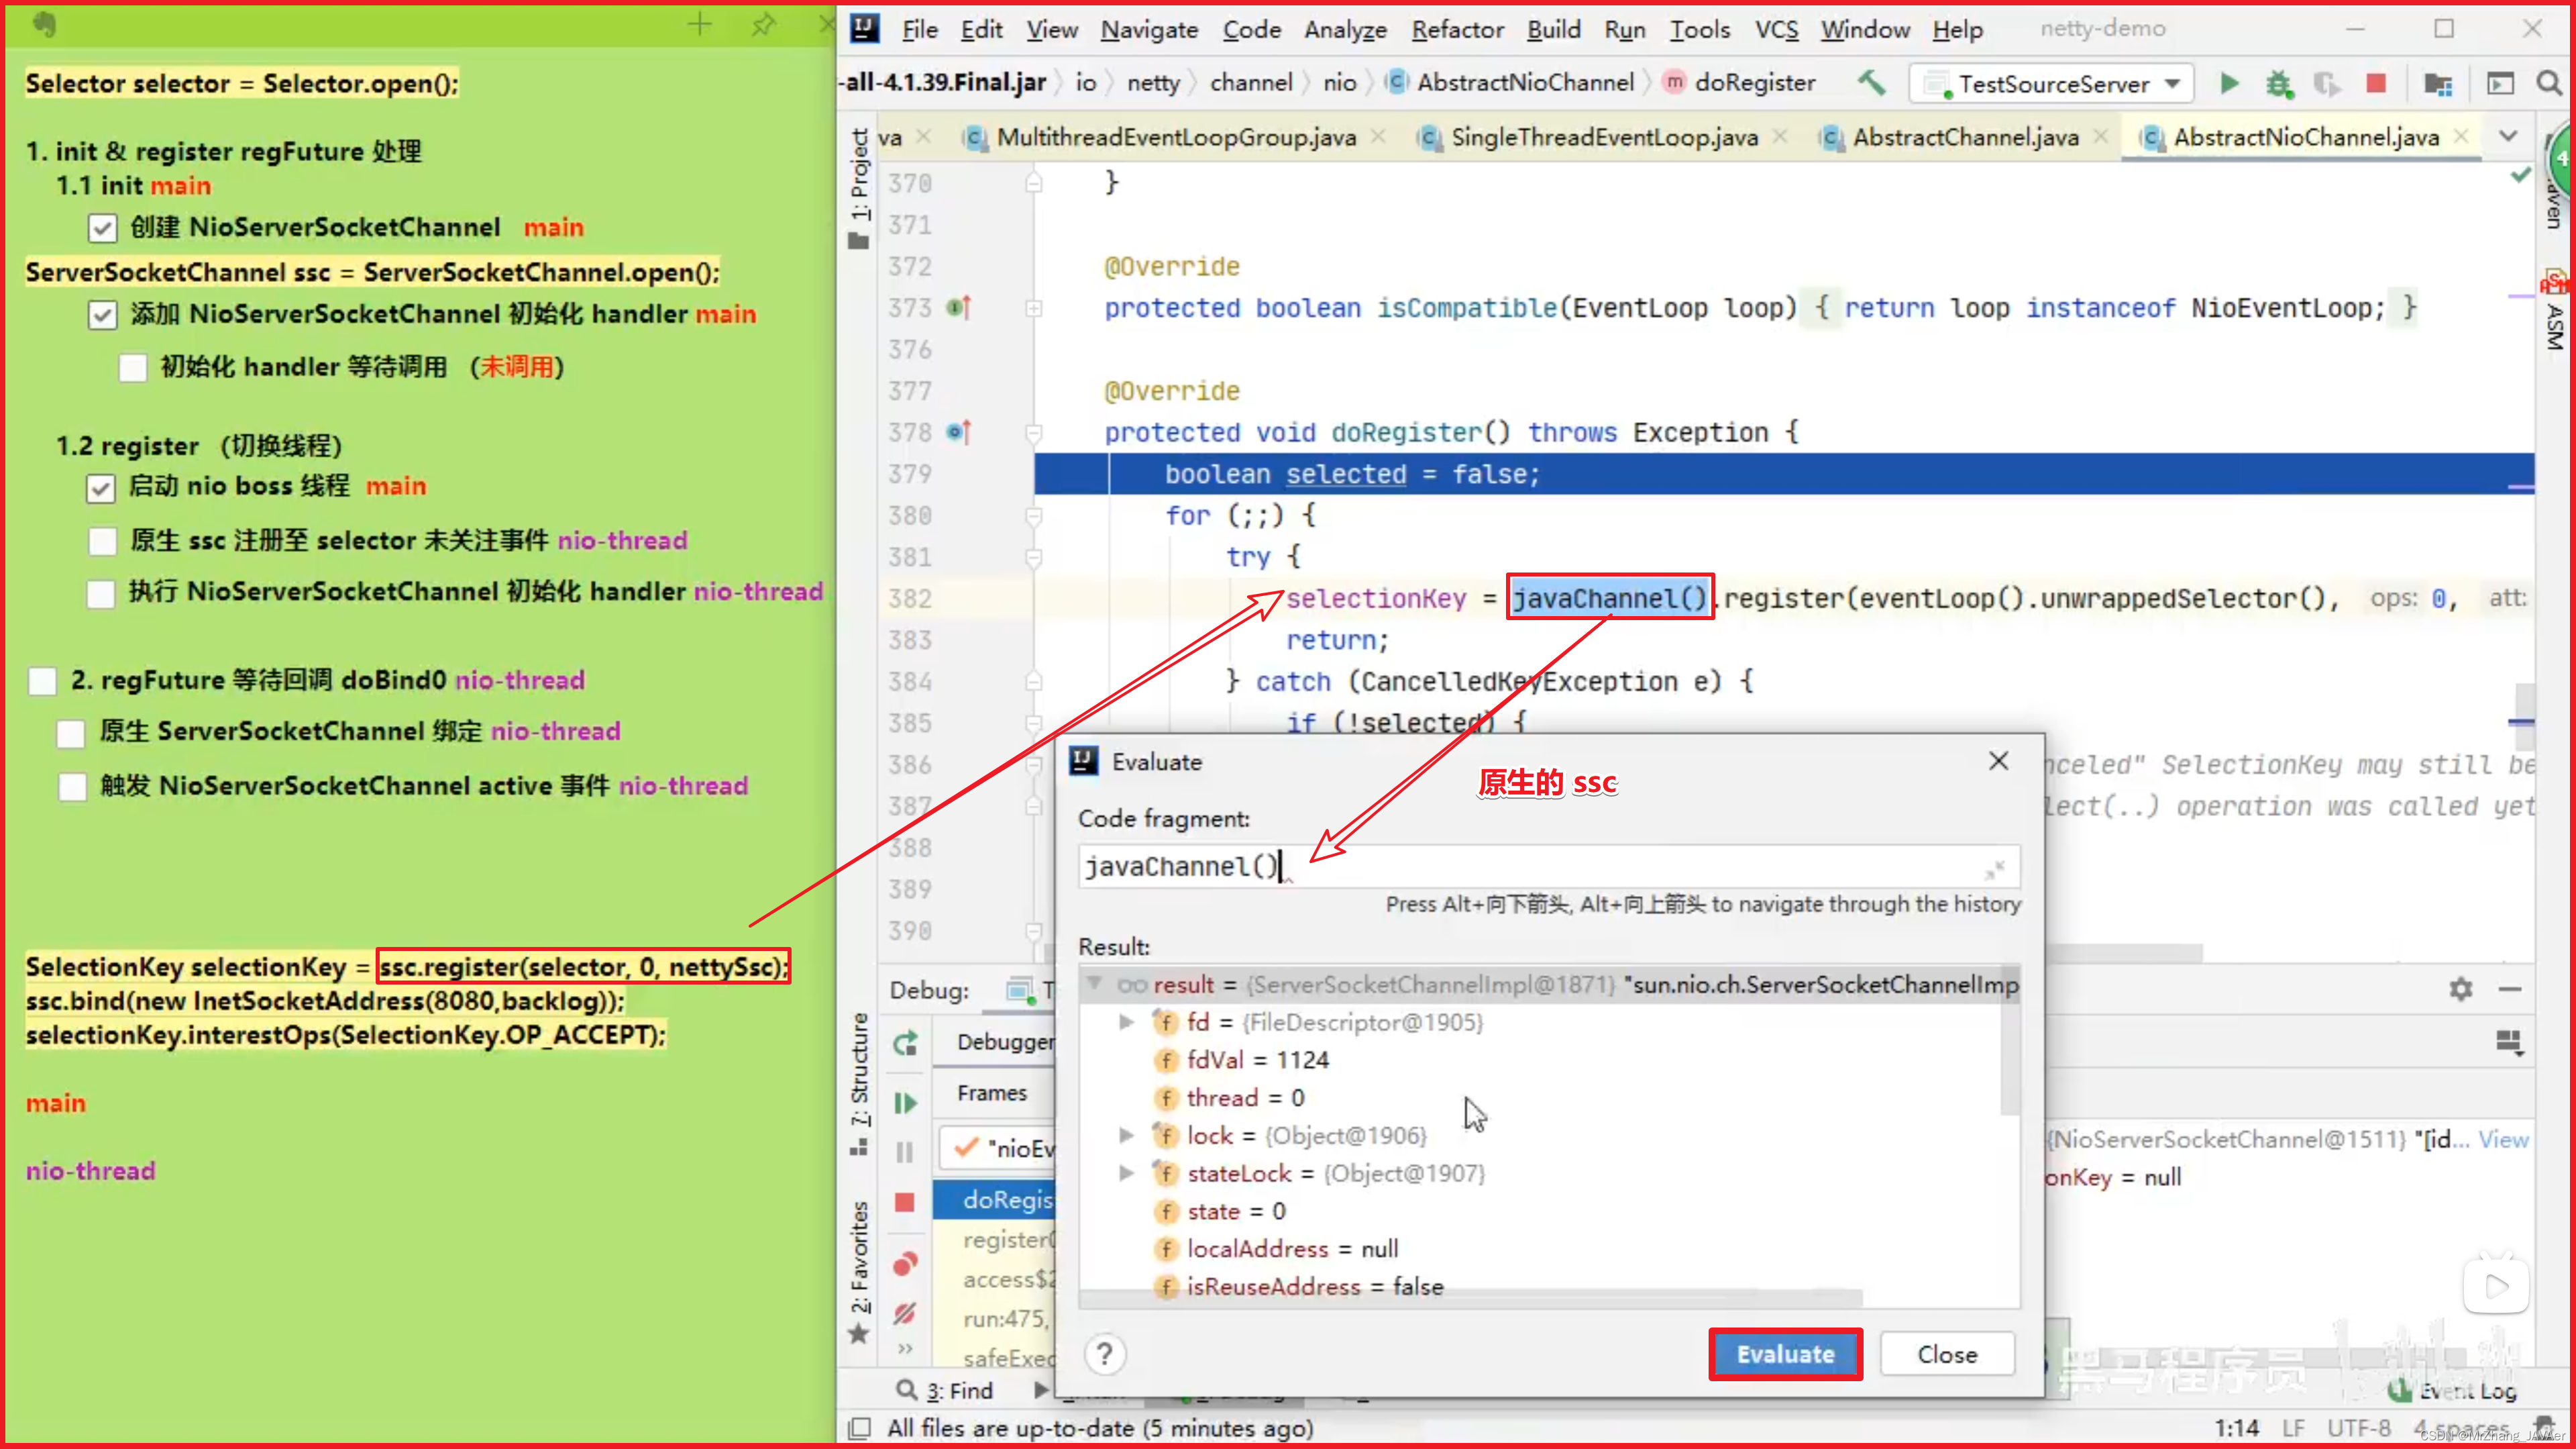
Task: Collapse the result node in Evaluate
Action: [1095, 984]
